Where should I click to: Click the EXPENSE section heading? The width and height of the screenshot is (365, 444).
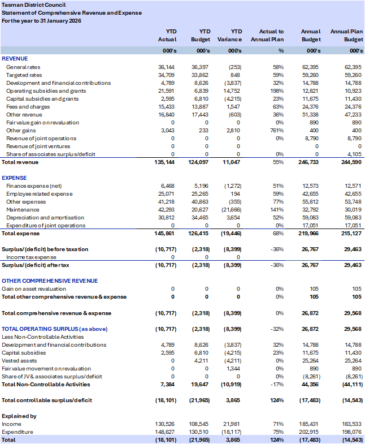(x=15, y=178)
